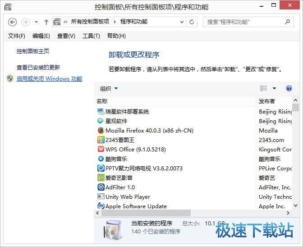Click publisher cell 2345.com
Image resolution: width=303 pixels, height=247 pixels.
pos(271,140)
